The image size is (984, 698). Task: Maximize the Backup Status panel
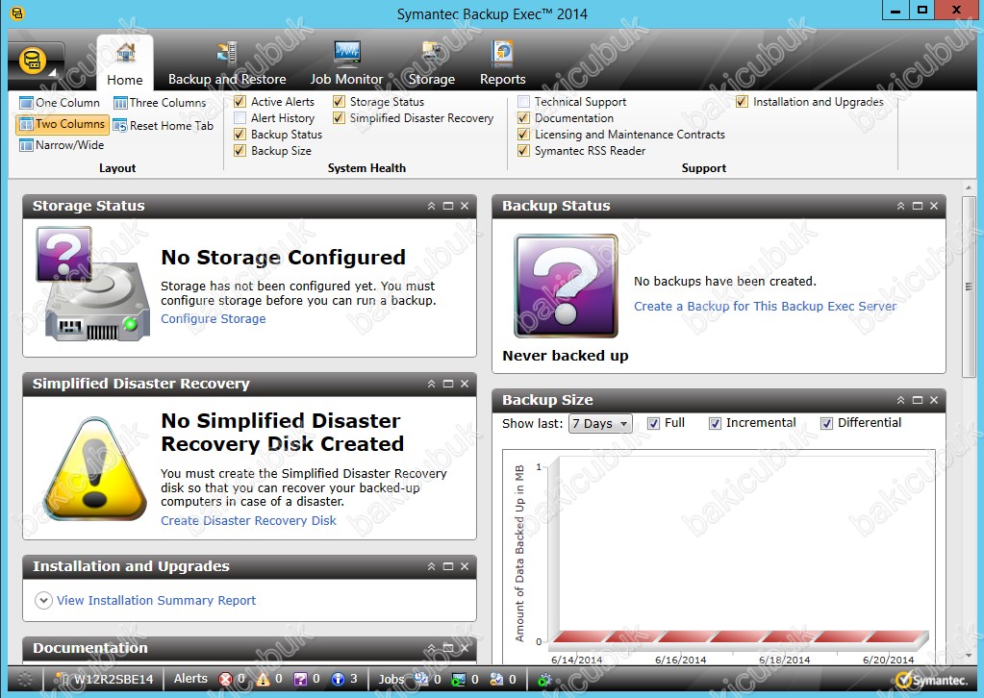[x=918, y=206]
